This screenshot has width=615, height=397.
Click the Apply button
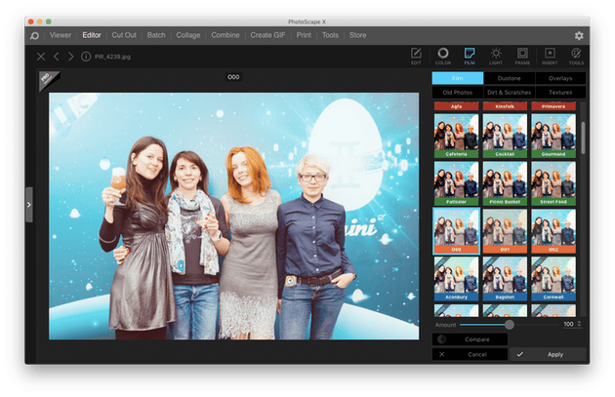coord(548,354)
